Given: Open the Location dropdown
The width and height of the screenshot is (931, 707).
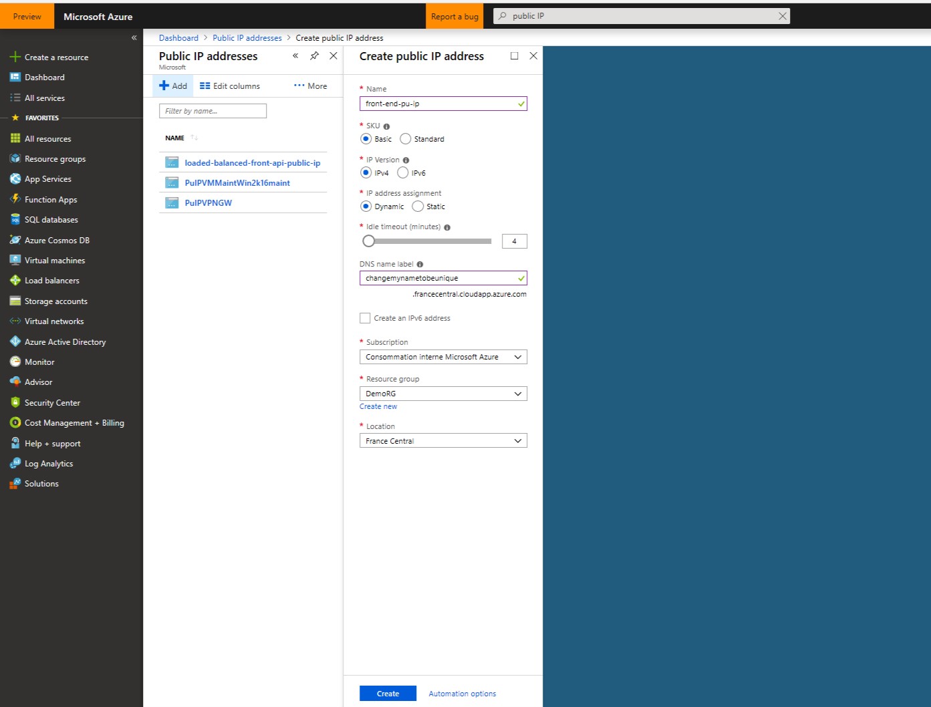Looking at the screenshot, I should coord(443,441).
